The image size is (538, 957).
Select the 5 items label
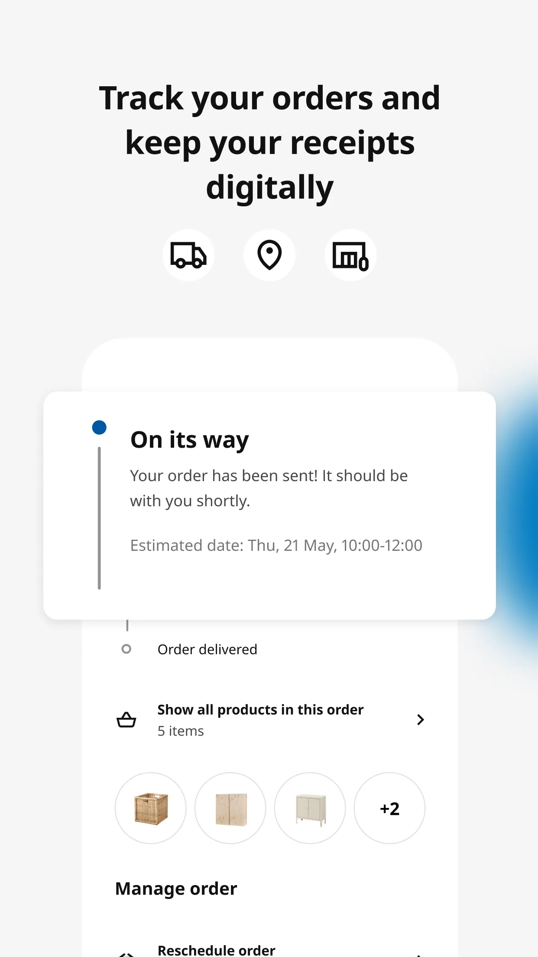click(180, 731)
